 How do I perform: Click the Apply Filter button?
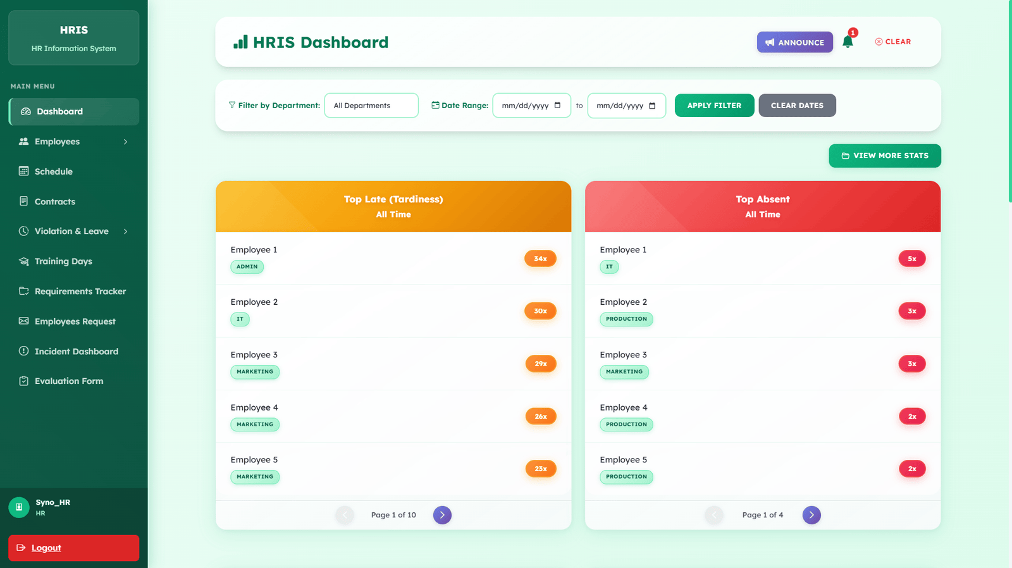tap(714, 106)
